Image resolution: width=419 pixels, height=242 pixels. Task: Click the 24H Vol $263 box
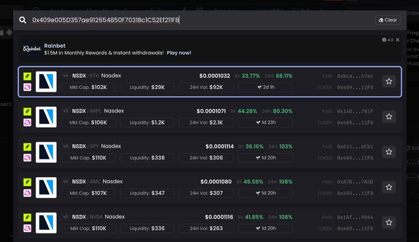click(x=206, y=228)
